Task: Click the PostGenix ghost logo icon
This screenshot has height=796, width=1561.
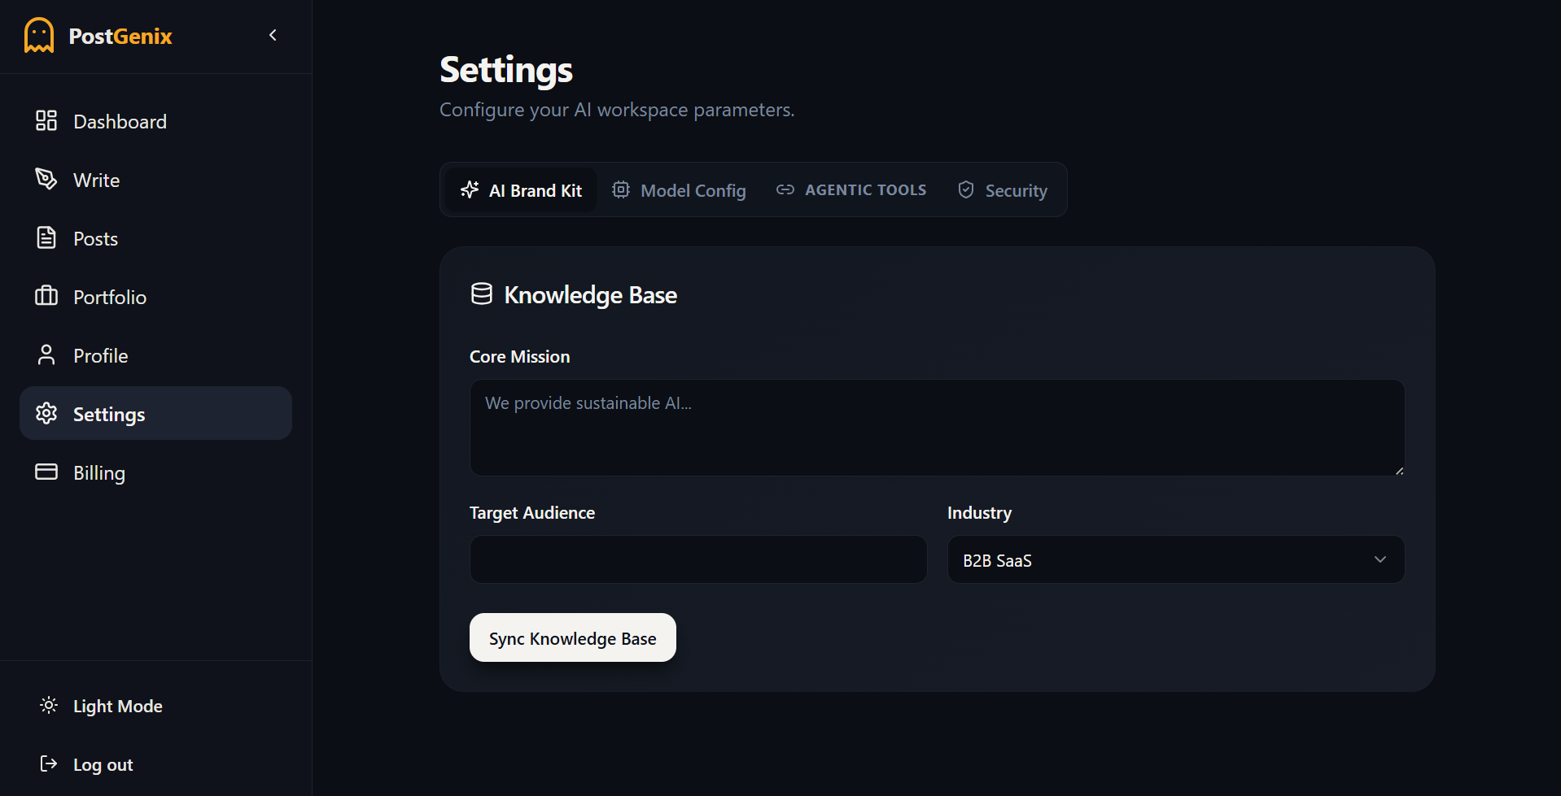Action: point(39,36)
